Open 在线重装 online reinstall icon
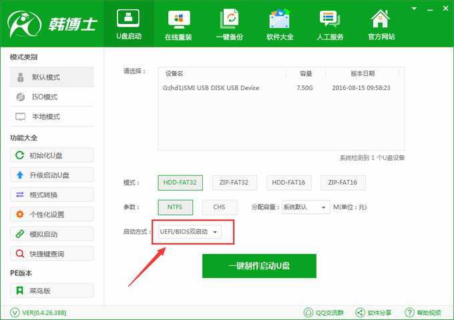 (178, 18)
